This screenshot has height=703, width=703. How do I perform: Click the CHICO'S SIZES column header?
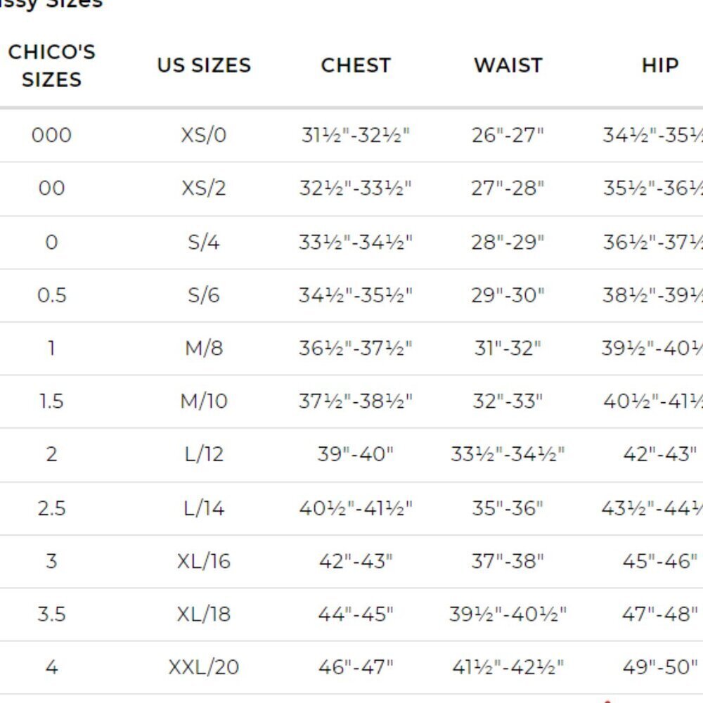pyautogui.click(x=51, y=65)
